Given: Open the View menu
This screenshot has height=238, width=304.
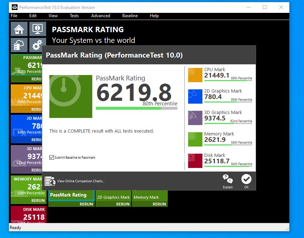Looking at the screenshot, I should tap(53, 16).
